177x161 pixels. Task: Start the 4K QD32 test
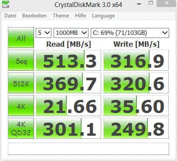(21, 128)
